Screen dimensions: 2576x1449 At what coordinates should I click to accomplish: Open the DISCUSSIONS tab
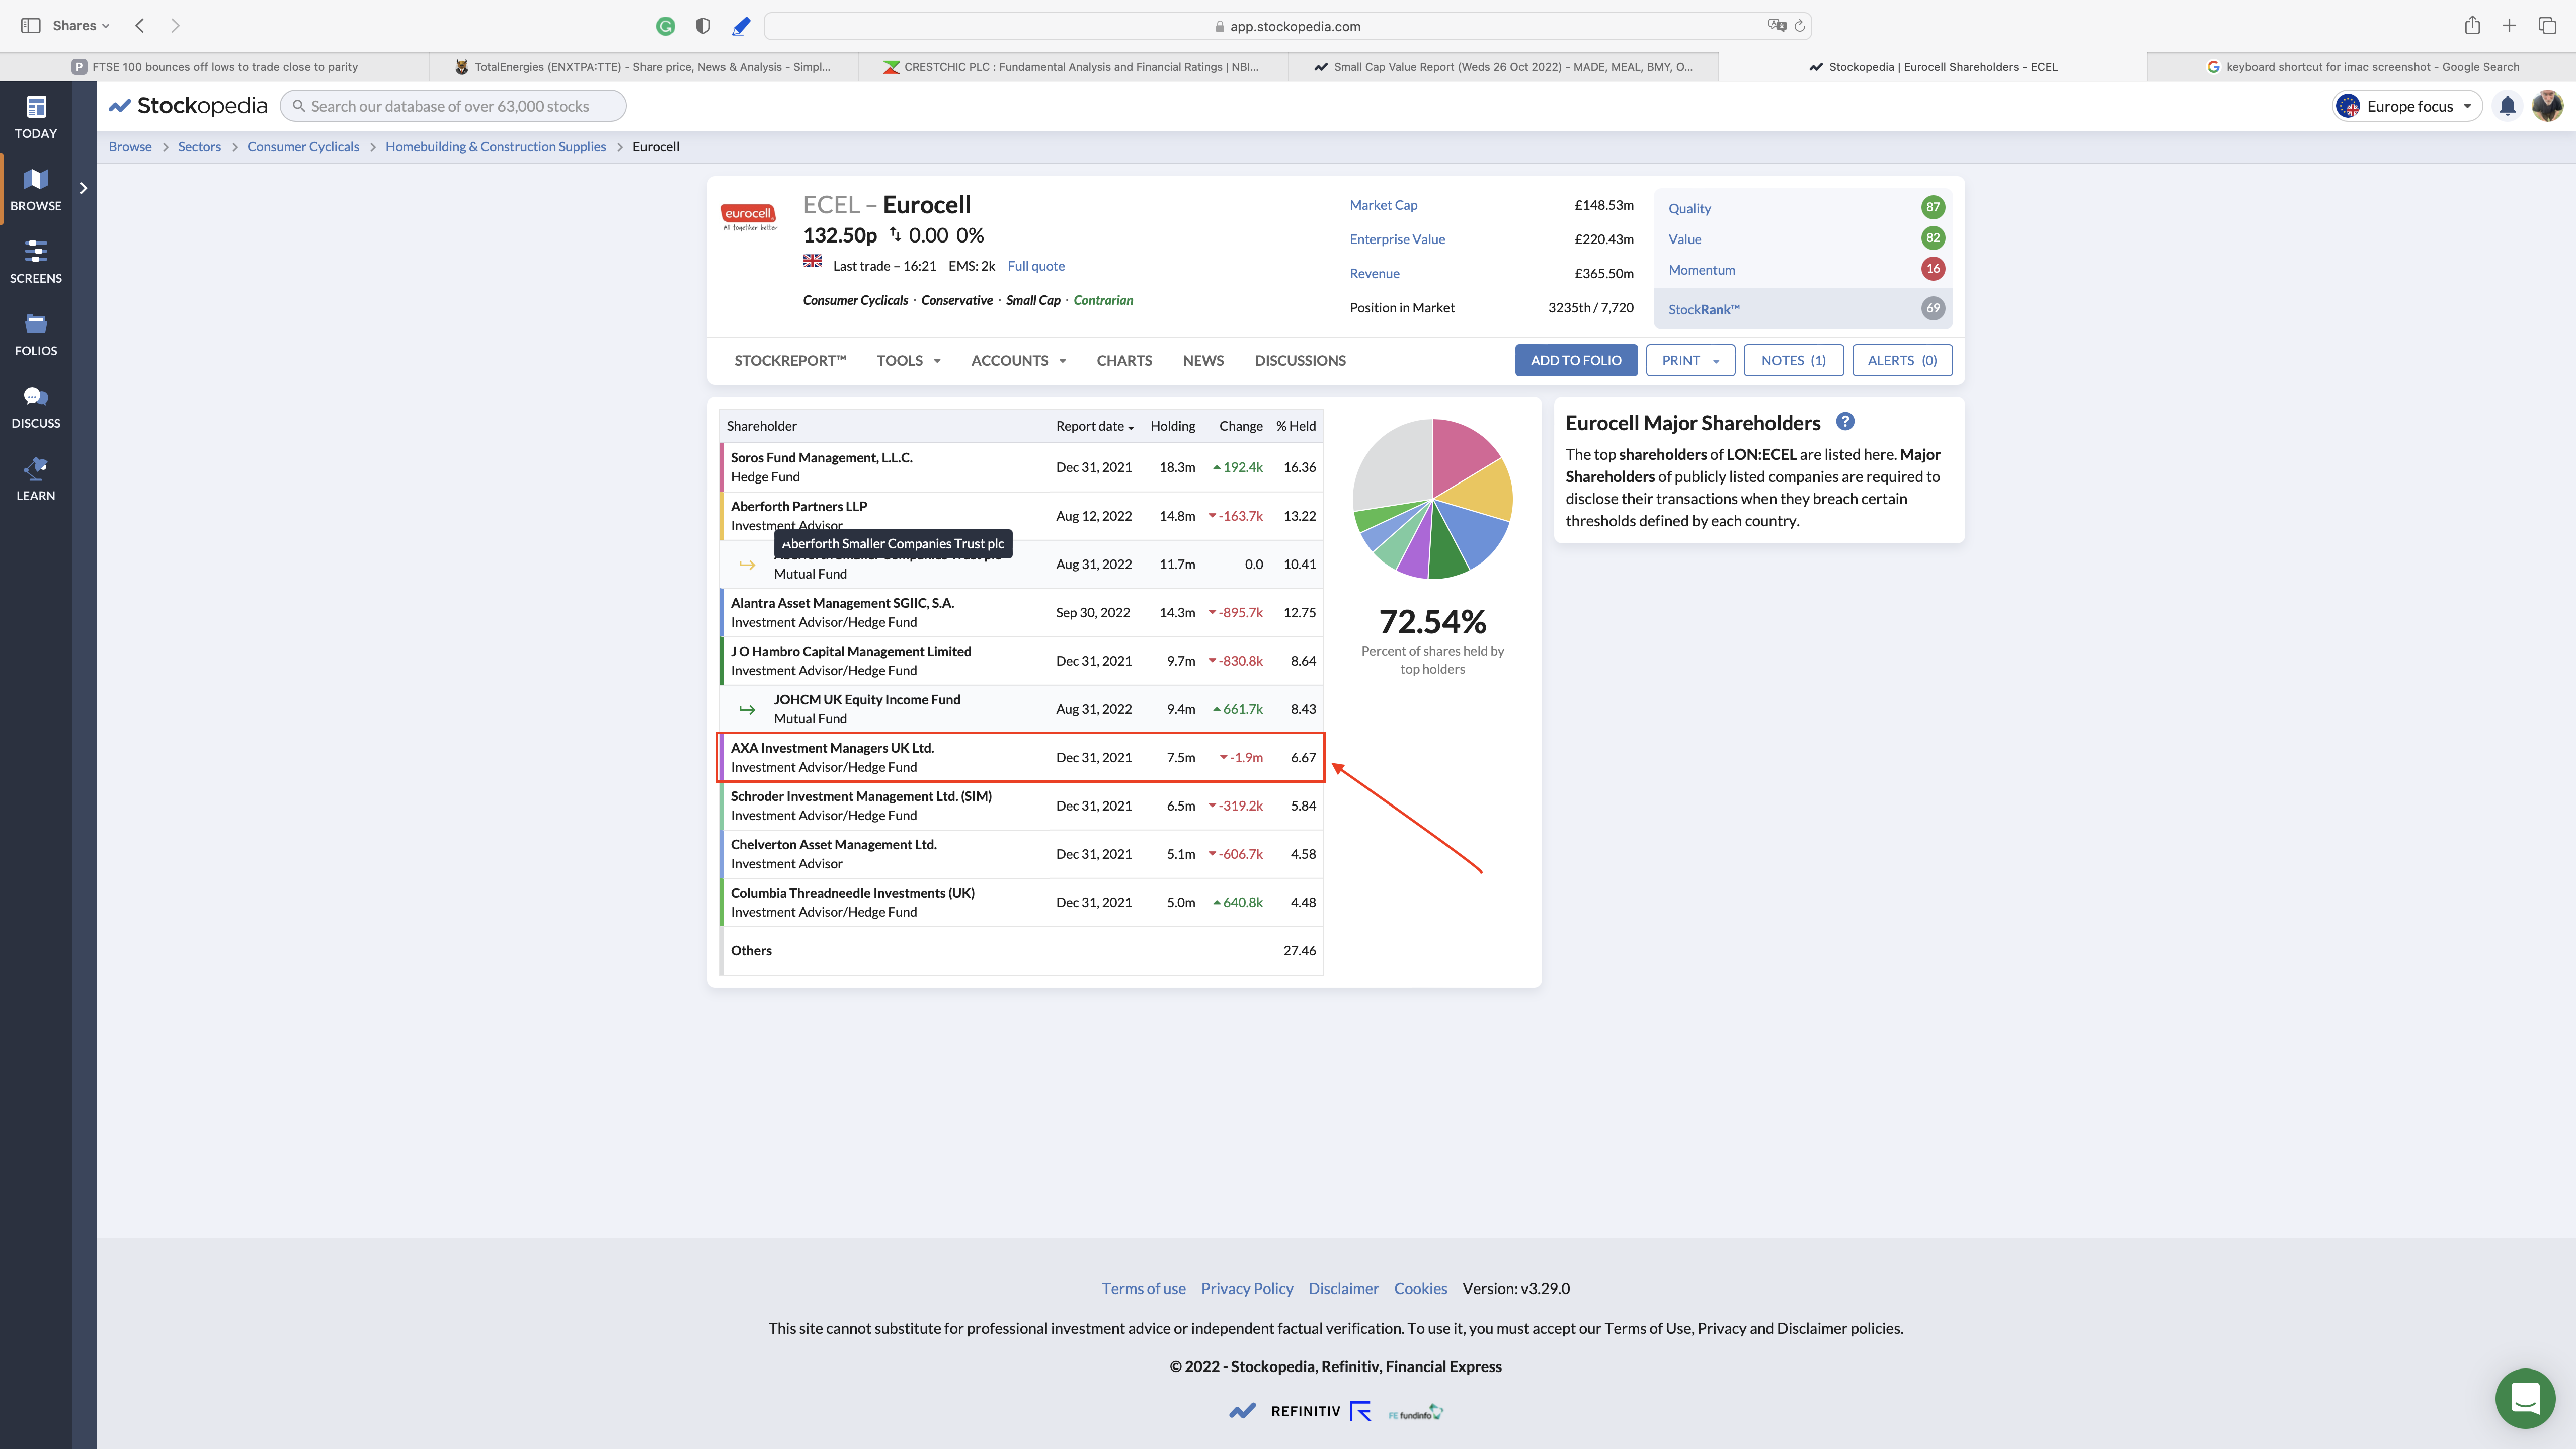[1300, 360]
